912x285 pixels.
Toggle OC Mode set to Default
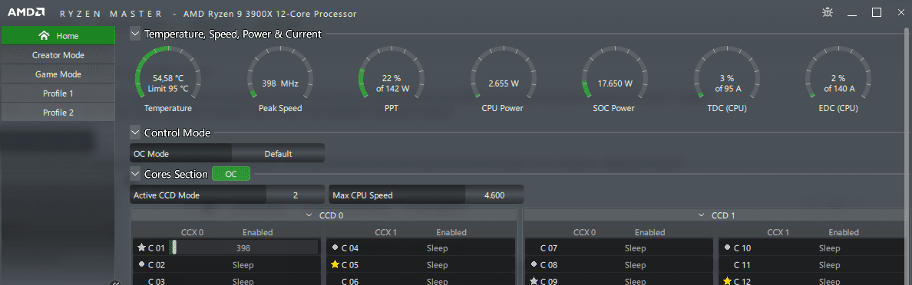coord(278,154)
